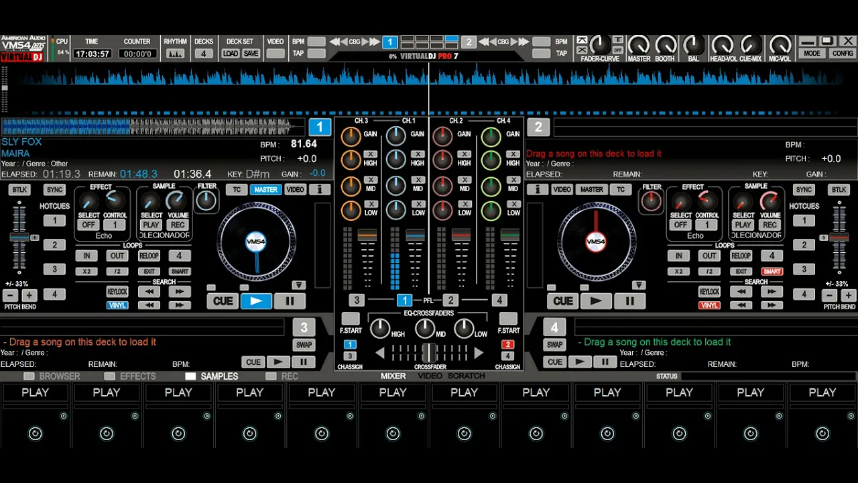Toggle deck 1 effect OFF button
The width and height of the screenshot is (858, 483).
[88, 225]
